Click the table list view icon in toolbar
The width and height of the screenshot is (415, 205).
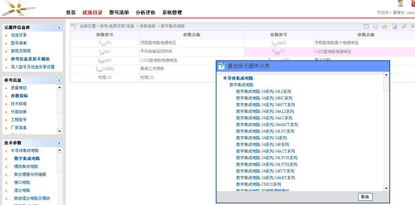tap(366, 26)
